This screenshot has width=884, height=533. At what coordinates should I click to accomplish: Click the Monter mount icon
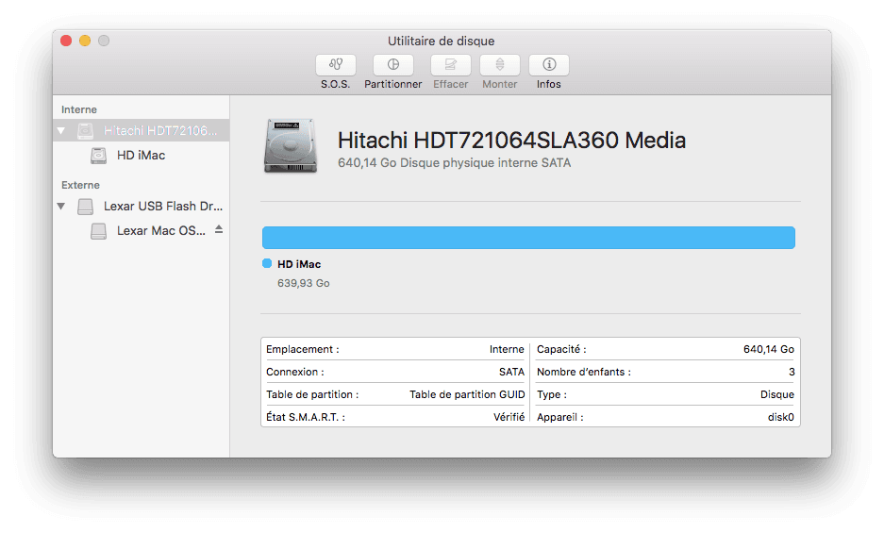click(499, 65)
